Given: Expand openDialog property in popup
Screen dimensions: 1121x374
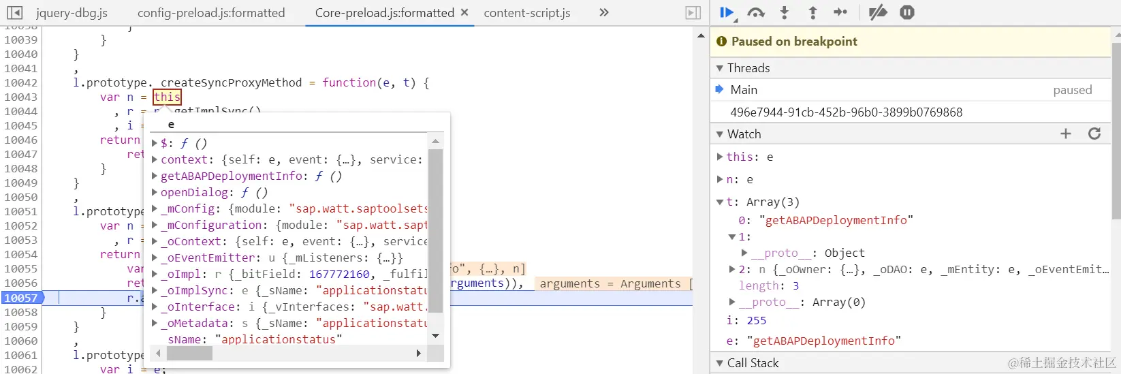Looking at the screenshot, I should tap(155, 192).
